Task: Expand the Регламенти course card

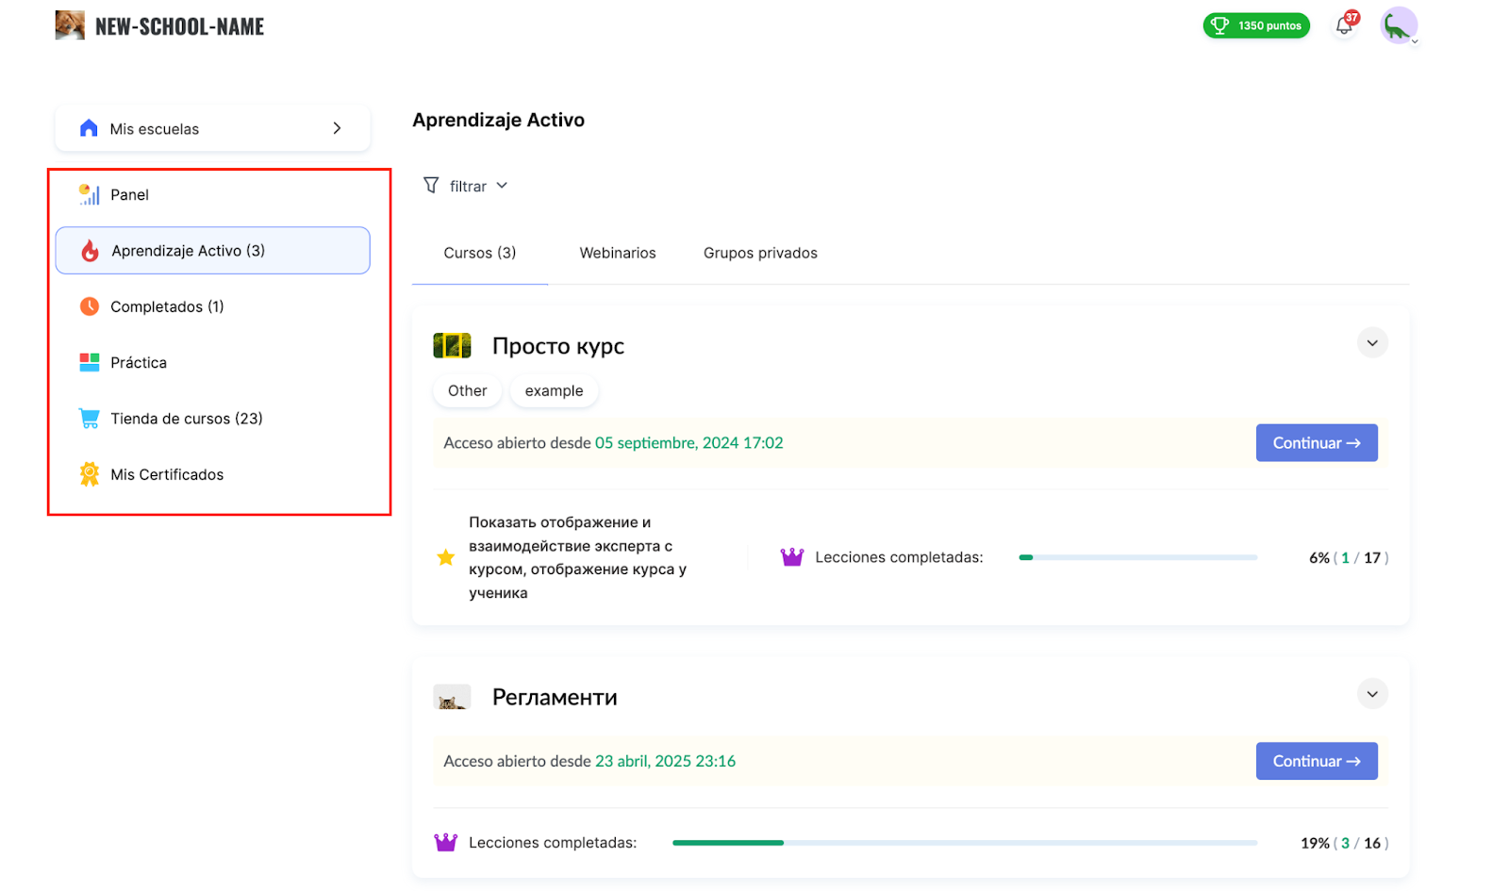Action: [1372, 695]
